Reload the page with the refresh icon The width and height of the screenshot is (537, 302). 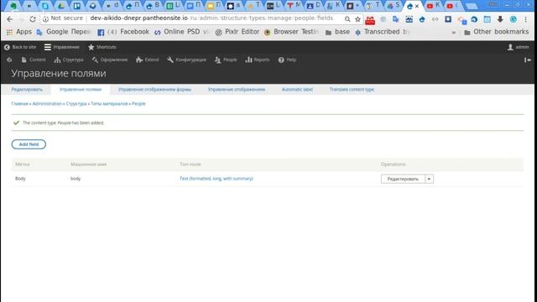pos(33,19)
